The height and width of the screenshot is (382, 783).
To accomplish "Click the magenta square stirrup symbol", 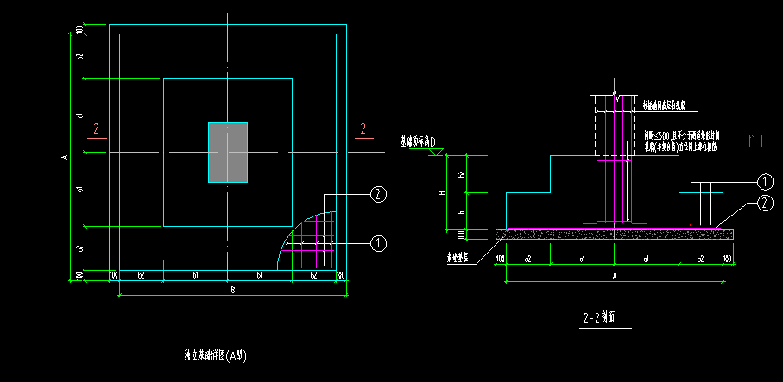I will click(755, 141).
